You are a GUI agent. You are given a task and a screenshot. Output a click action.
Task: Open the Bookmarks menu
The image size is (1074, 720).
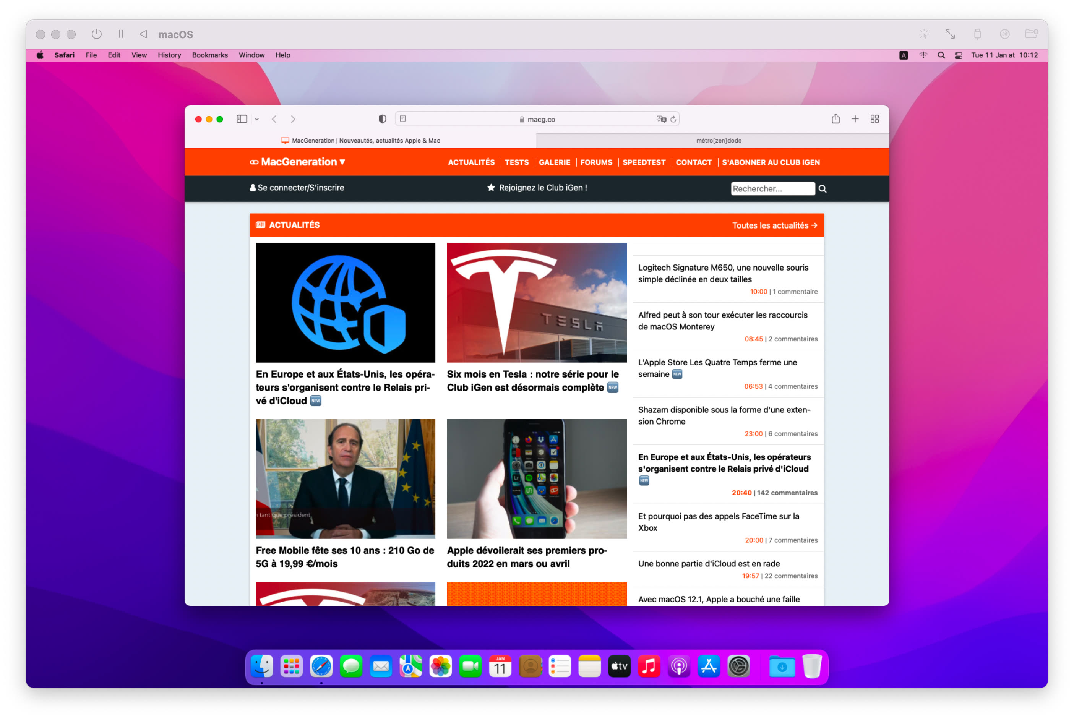coord(210,55)
